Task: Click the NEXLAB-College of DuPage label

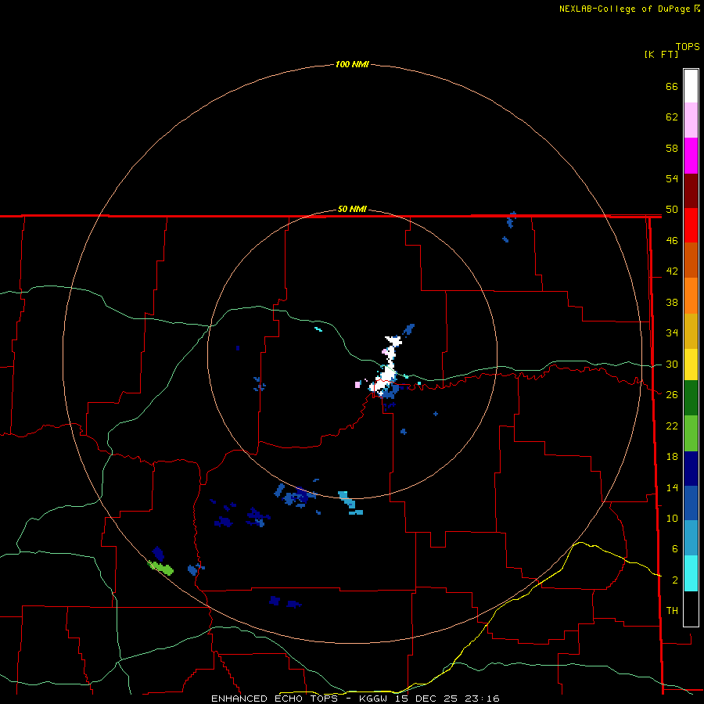Action: coord(624,9)
